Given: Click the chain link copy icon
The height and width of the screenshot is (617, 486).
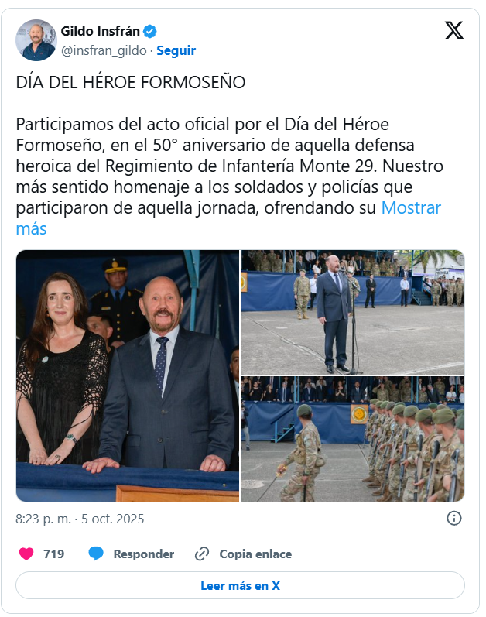Looking at the screenshot, I should (x=202, y=554).
